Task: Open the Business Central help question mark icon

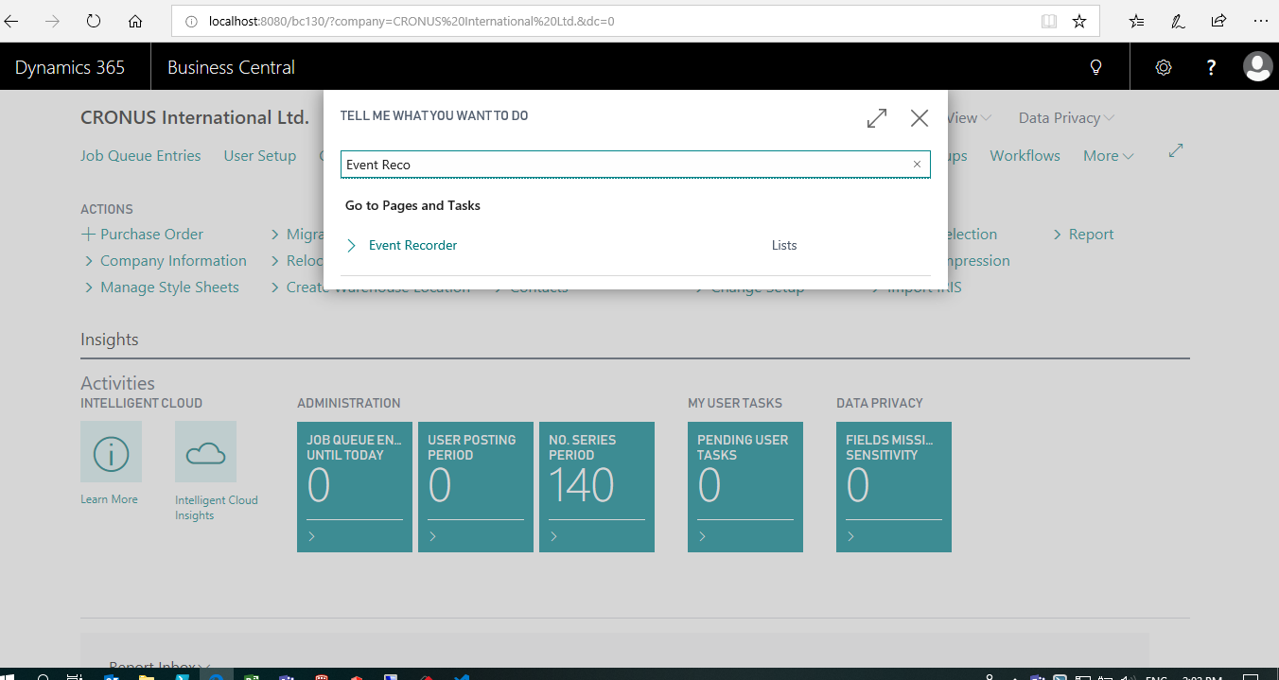Action: coord(1211,66)
